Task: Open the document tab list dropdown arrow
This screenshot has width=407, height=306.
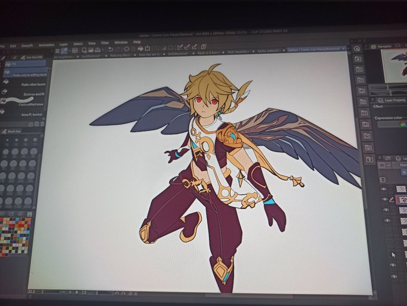Action: [x=349, y=49]
